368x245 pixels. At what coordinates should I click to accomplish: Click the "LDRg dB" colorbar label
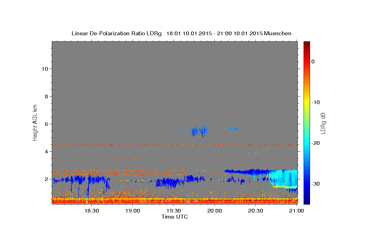(x=323, y=123)
